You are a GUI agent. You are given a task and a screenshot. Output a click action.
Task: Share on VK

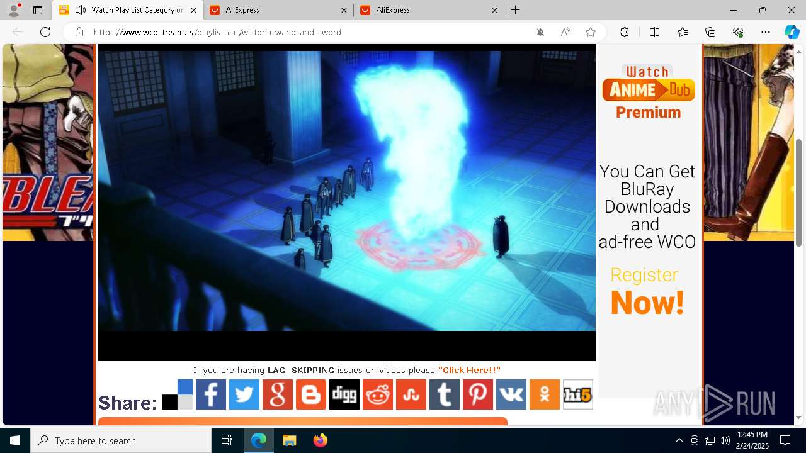tap(511, 394)
